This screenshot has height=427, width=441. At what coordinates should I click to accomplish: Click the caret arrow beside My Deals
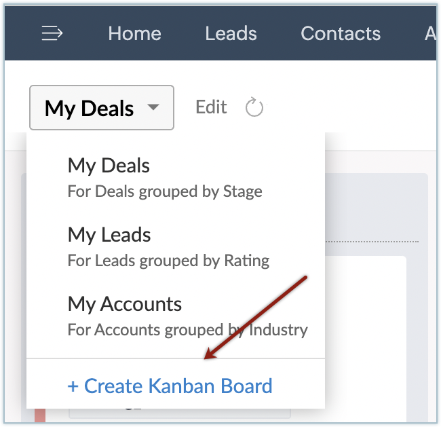[154, 107]
